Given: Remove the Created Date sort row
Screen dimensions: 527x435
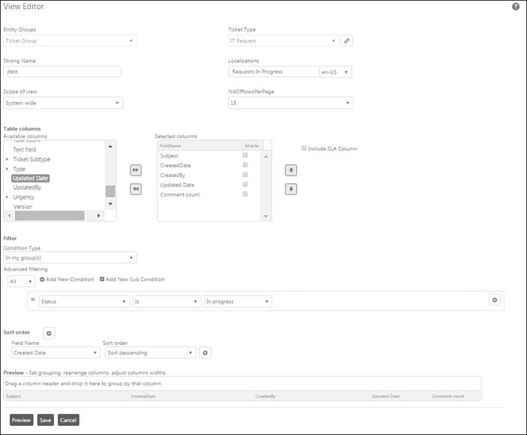Looking at the screenshot, I should (x=205, y=352).
